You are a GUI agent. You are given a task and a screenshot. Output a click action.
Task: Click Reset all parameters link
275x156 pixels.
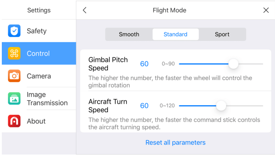tap(175, 143)
